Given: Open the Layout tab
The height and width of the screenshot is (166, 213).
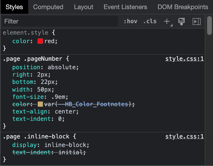Looking at the screenshot, I should click(x=84, y=7).
